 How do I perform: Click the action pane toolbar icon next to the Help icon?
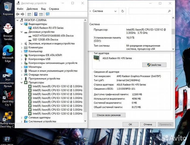[x=41, y=14]
